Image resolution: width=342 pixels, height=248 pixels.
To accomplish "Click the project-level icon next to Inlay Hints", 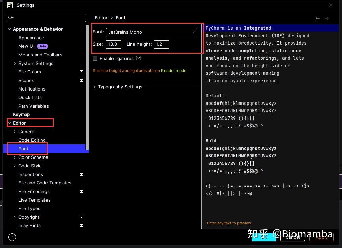I will coord(81,225).
